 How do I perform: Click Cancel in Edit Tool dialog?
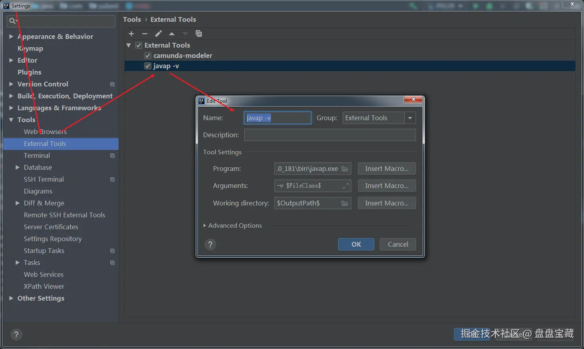398,244
